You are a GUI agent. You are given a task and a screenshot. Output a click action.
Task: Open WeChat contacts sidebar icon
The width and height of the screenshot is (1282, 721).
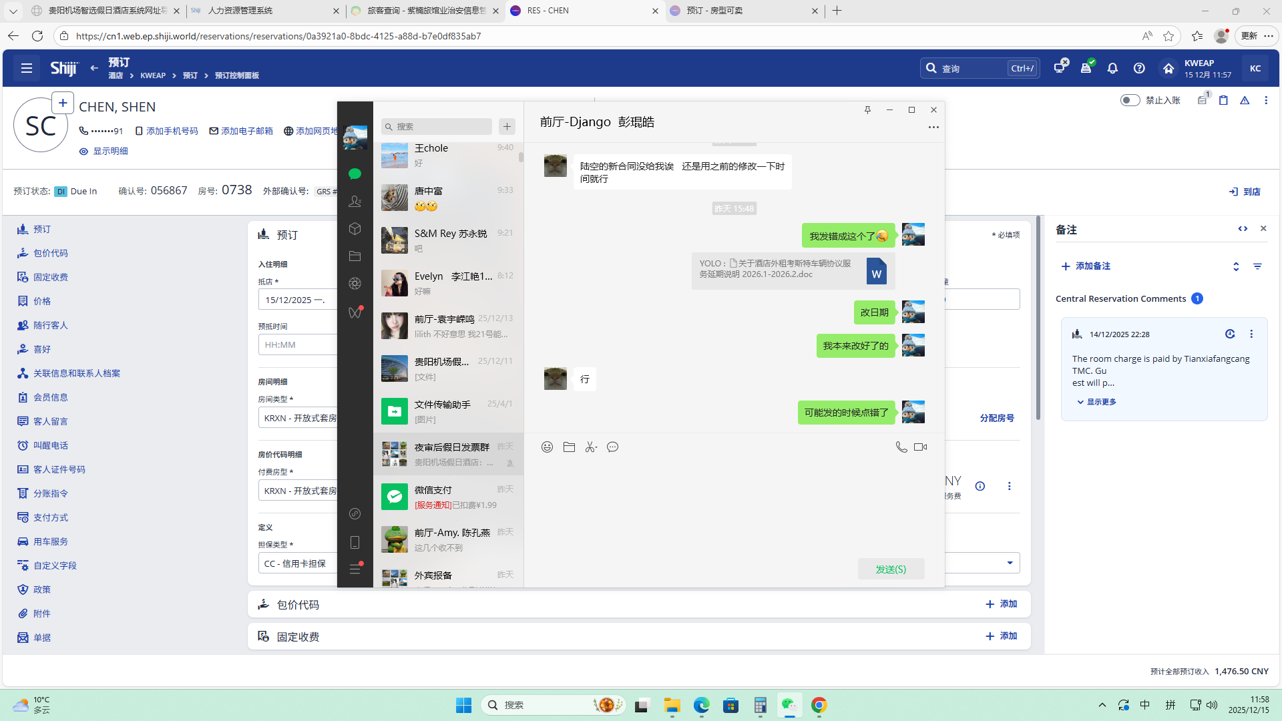coord(355,201)
